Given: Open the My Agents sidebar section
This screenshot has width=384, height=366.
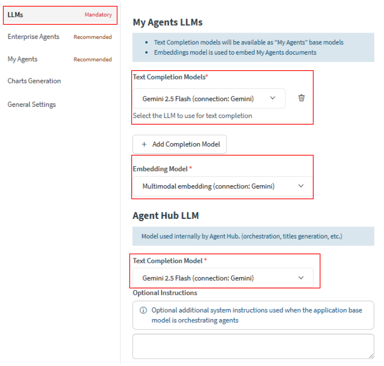Looking at the screenshot, I should (x=22, y=59).
